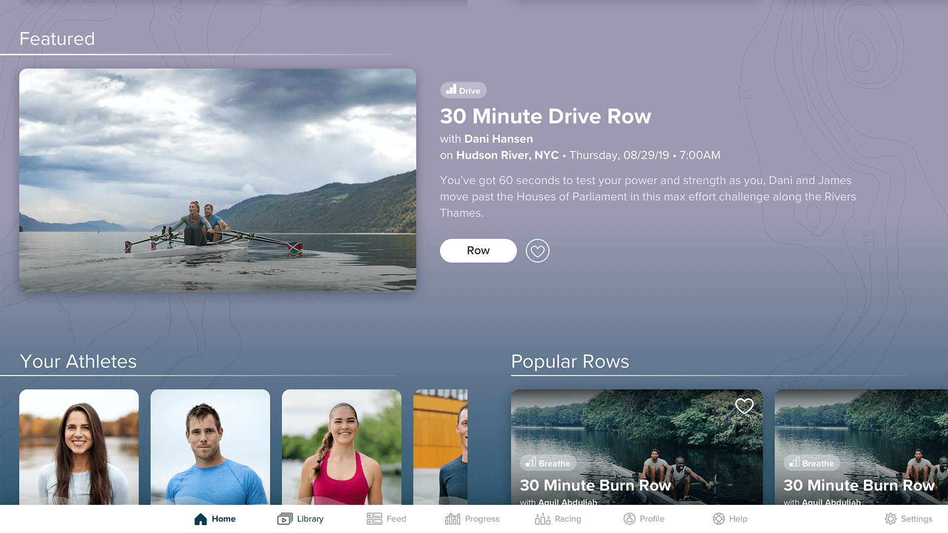The height and width of the screenshot is (533, 948).
Task: Click the Progress bar chart icon
Action: pos(452,519)
